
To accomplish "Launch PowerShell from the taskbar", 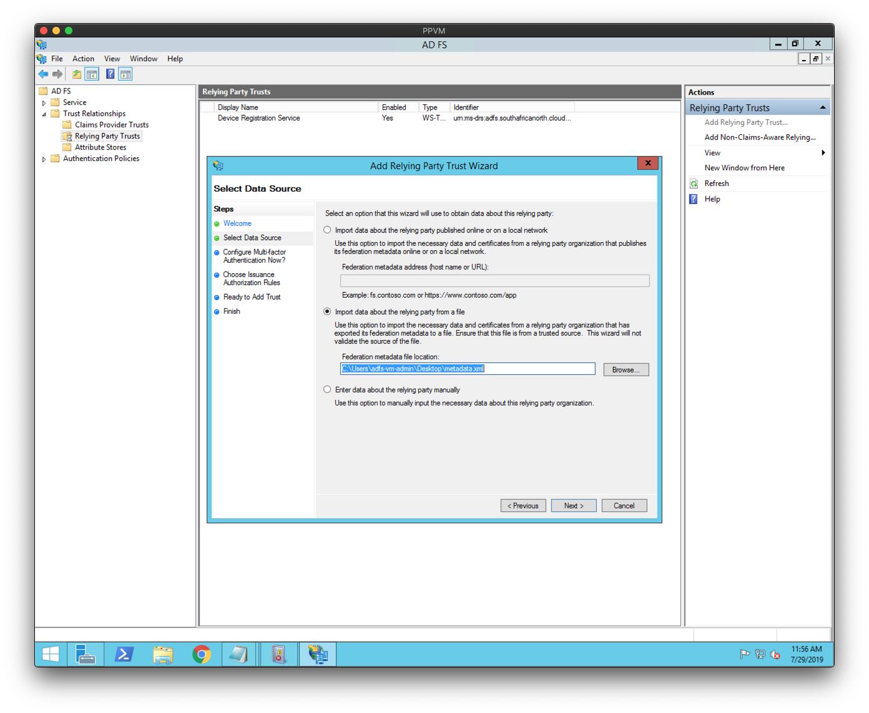I will tap(124, 654).
